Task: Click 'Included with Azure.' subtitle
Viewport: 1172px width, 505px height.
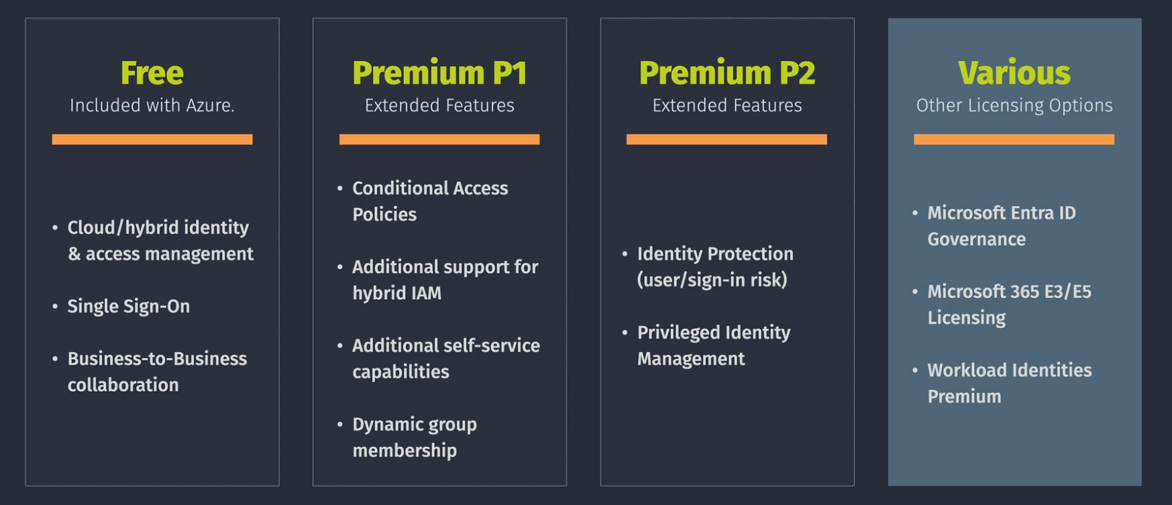Action: click(152, 105)
